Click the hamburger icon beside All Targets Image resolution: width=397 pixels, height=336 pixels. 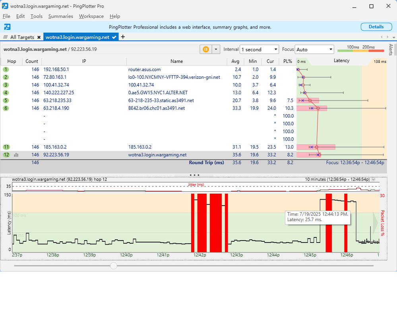click(x=5, y=37)
